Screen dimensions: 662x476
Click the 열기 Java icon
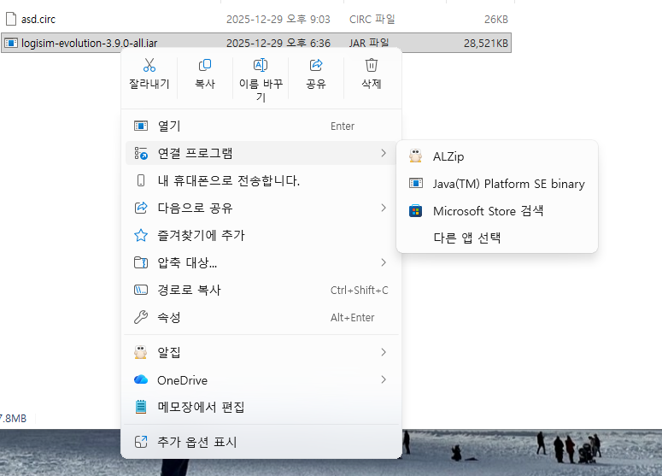[x=141, y=126]
